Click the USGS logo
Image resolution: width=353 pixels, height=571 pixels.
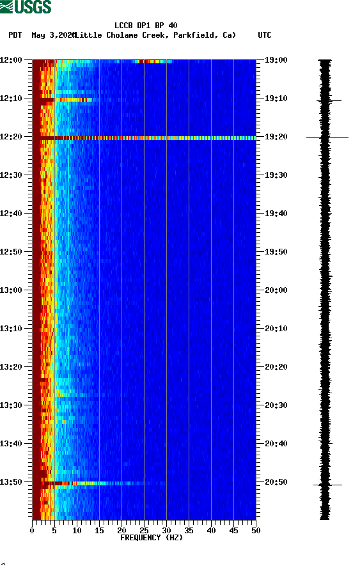click(x=26, y=6)
